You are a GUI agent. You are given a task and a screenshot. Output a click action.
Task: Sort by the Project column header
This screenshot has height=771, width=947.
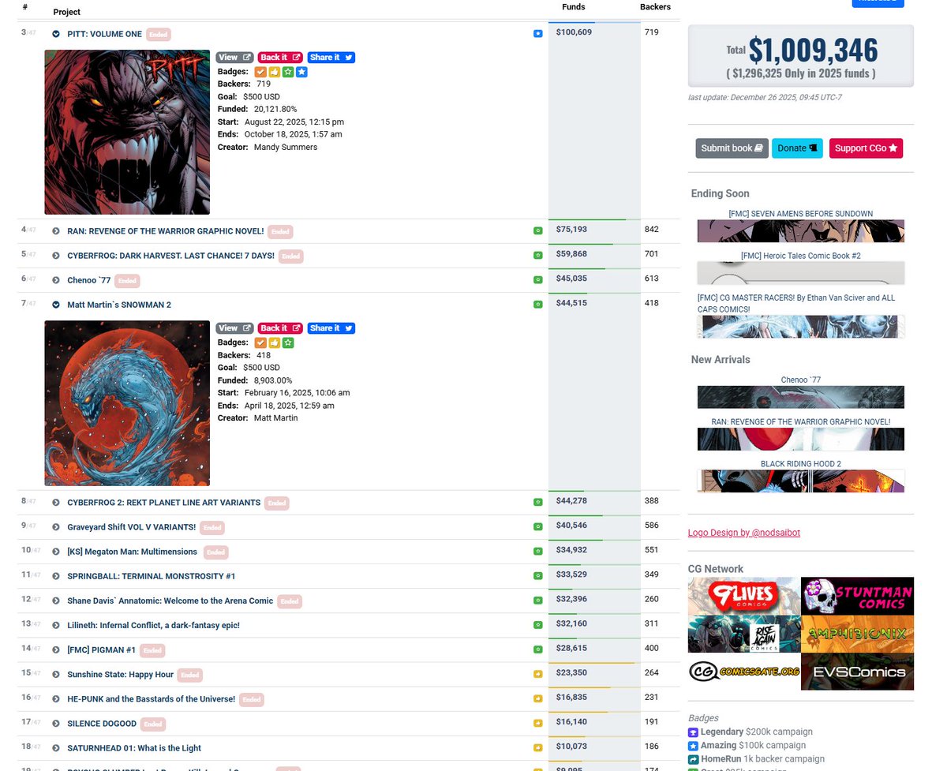[67, 12]
